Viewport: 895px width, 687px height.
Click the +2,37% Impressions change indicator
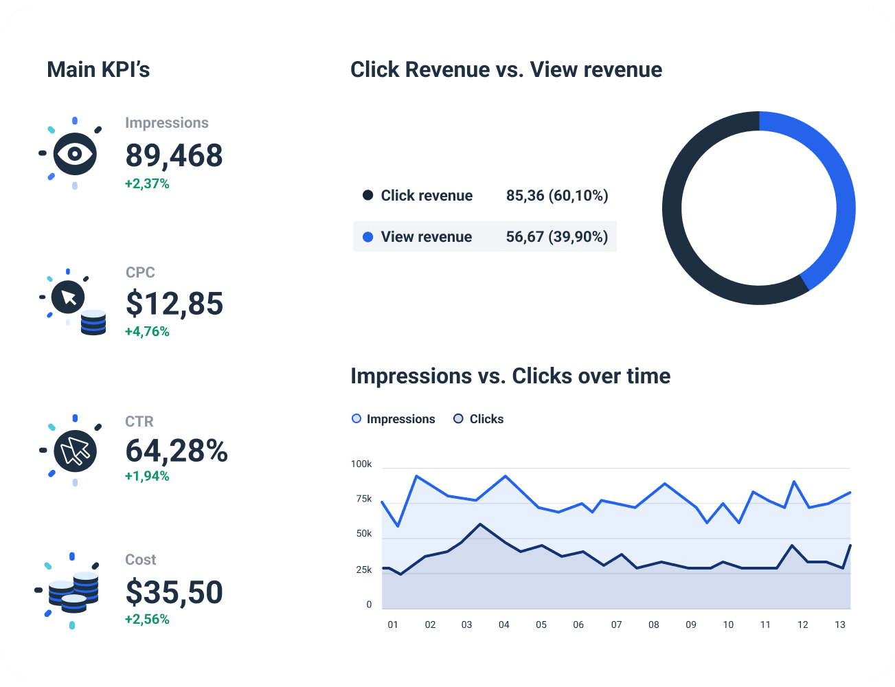[147, 183]
